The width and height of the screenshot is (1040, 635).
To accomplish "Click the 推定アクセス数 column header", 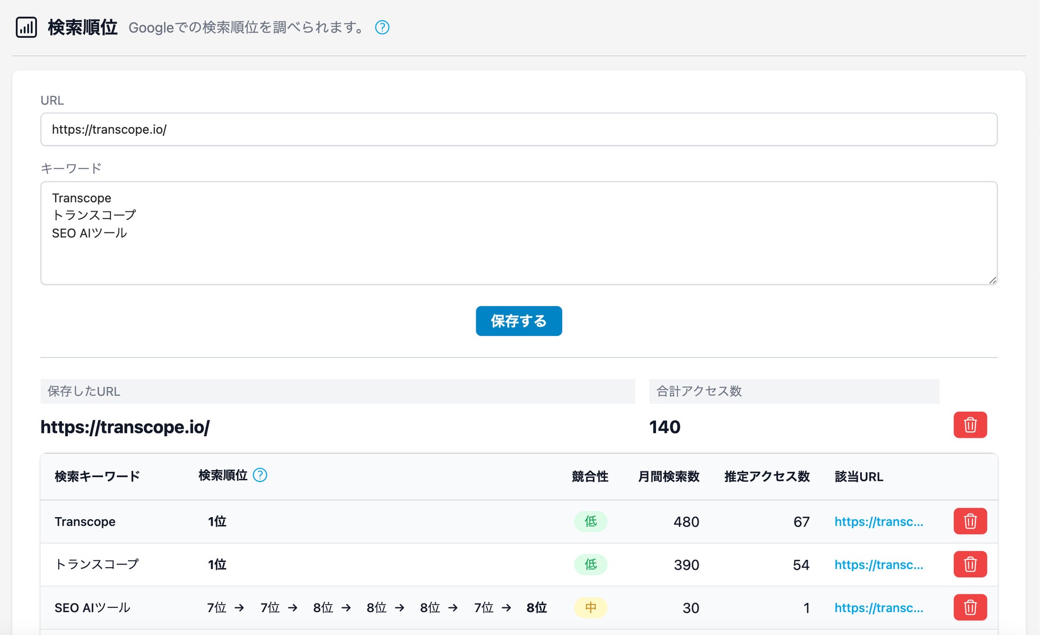I will [766, 477].
